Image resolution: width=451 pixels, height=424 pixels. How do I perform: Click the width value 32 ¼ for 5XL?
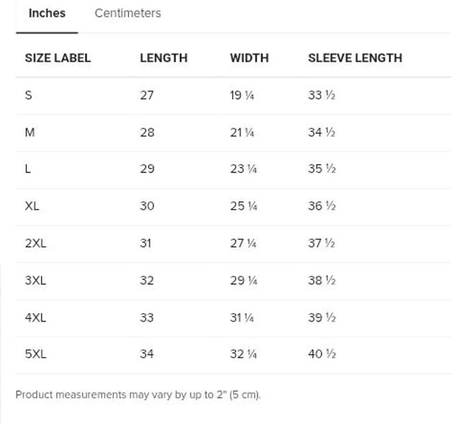tap(242, 354)
